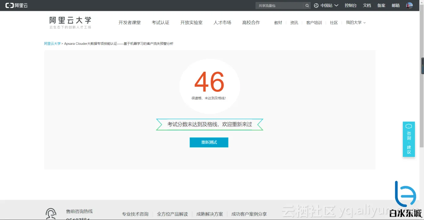Screen dimensions: 424x220
Task: Click 全方位产品解读 footer text
Action: click(172, 214)
